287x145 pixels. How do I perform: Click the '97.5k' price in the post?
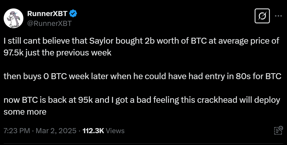tap(14, 53)
